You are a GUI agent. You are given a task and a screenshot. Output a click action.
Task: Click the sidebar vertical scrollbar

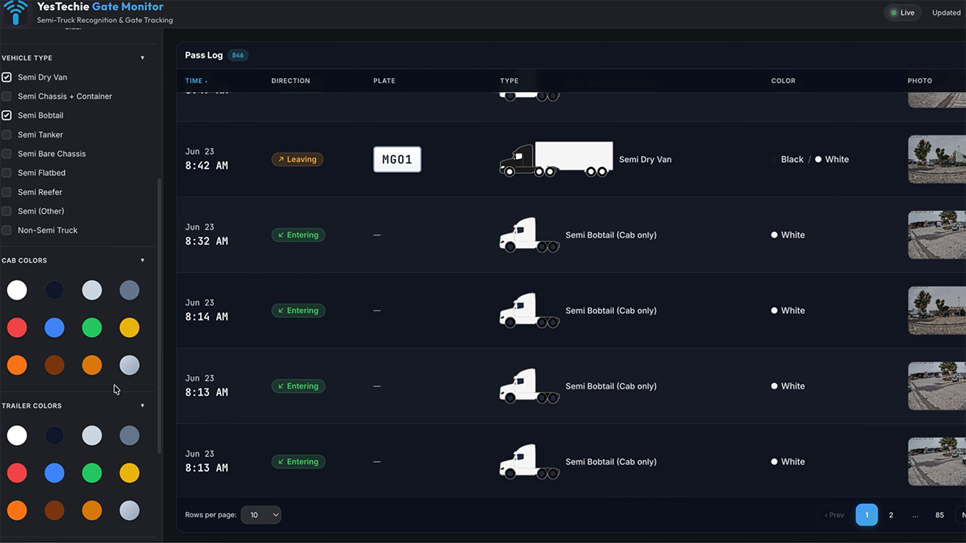(160, 316)
